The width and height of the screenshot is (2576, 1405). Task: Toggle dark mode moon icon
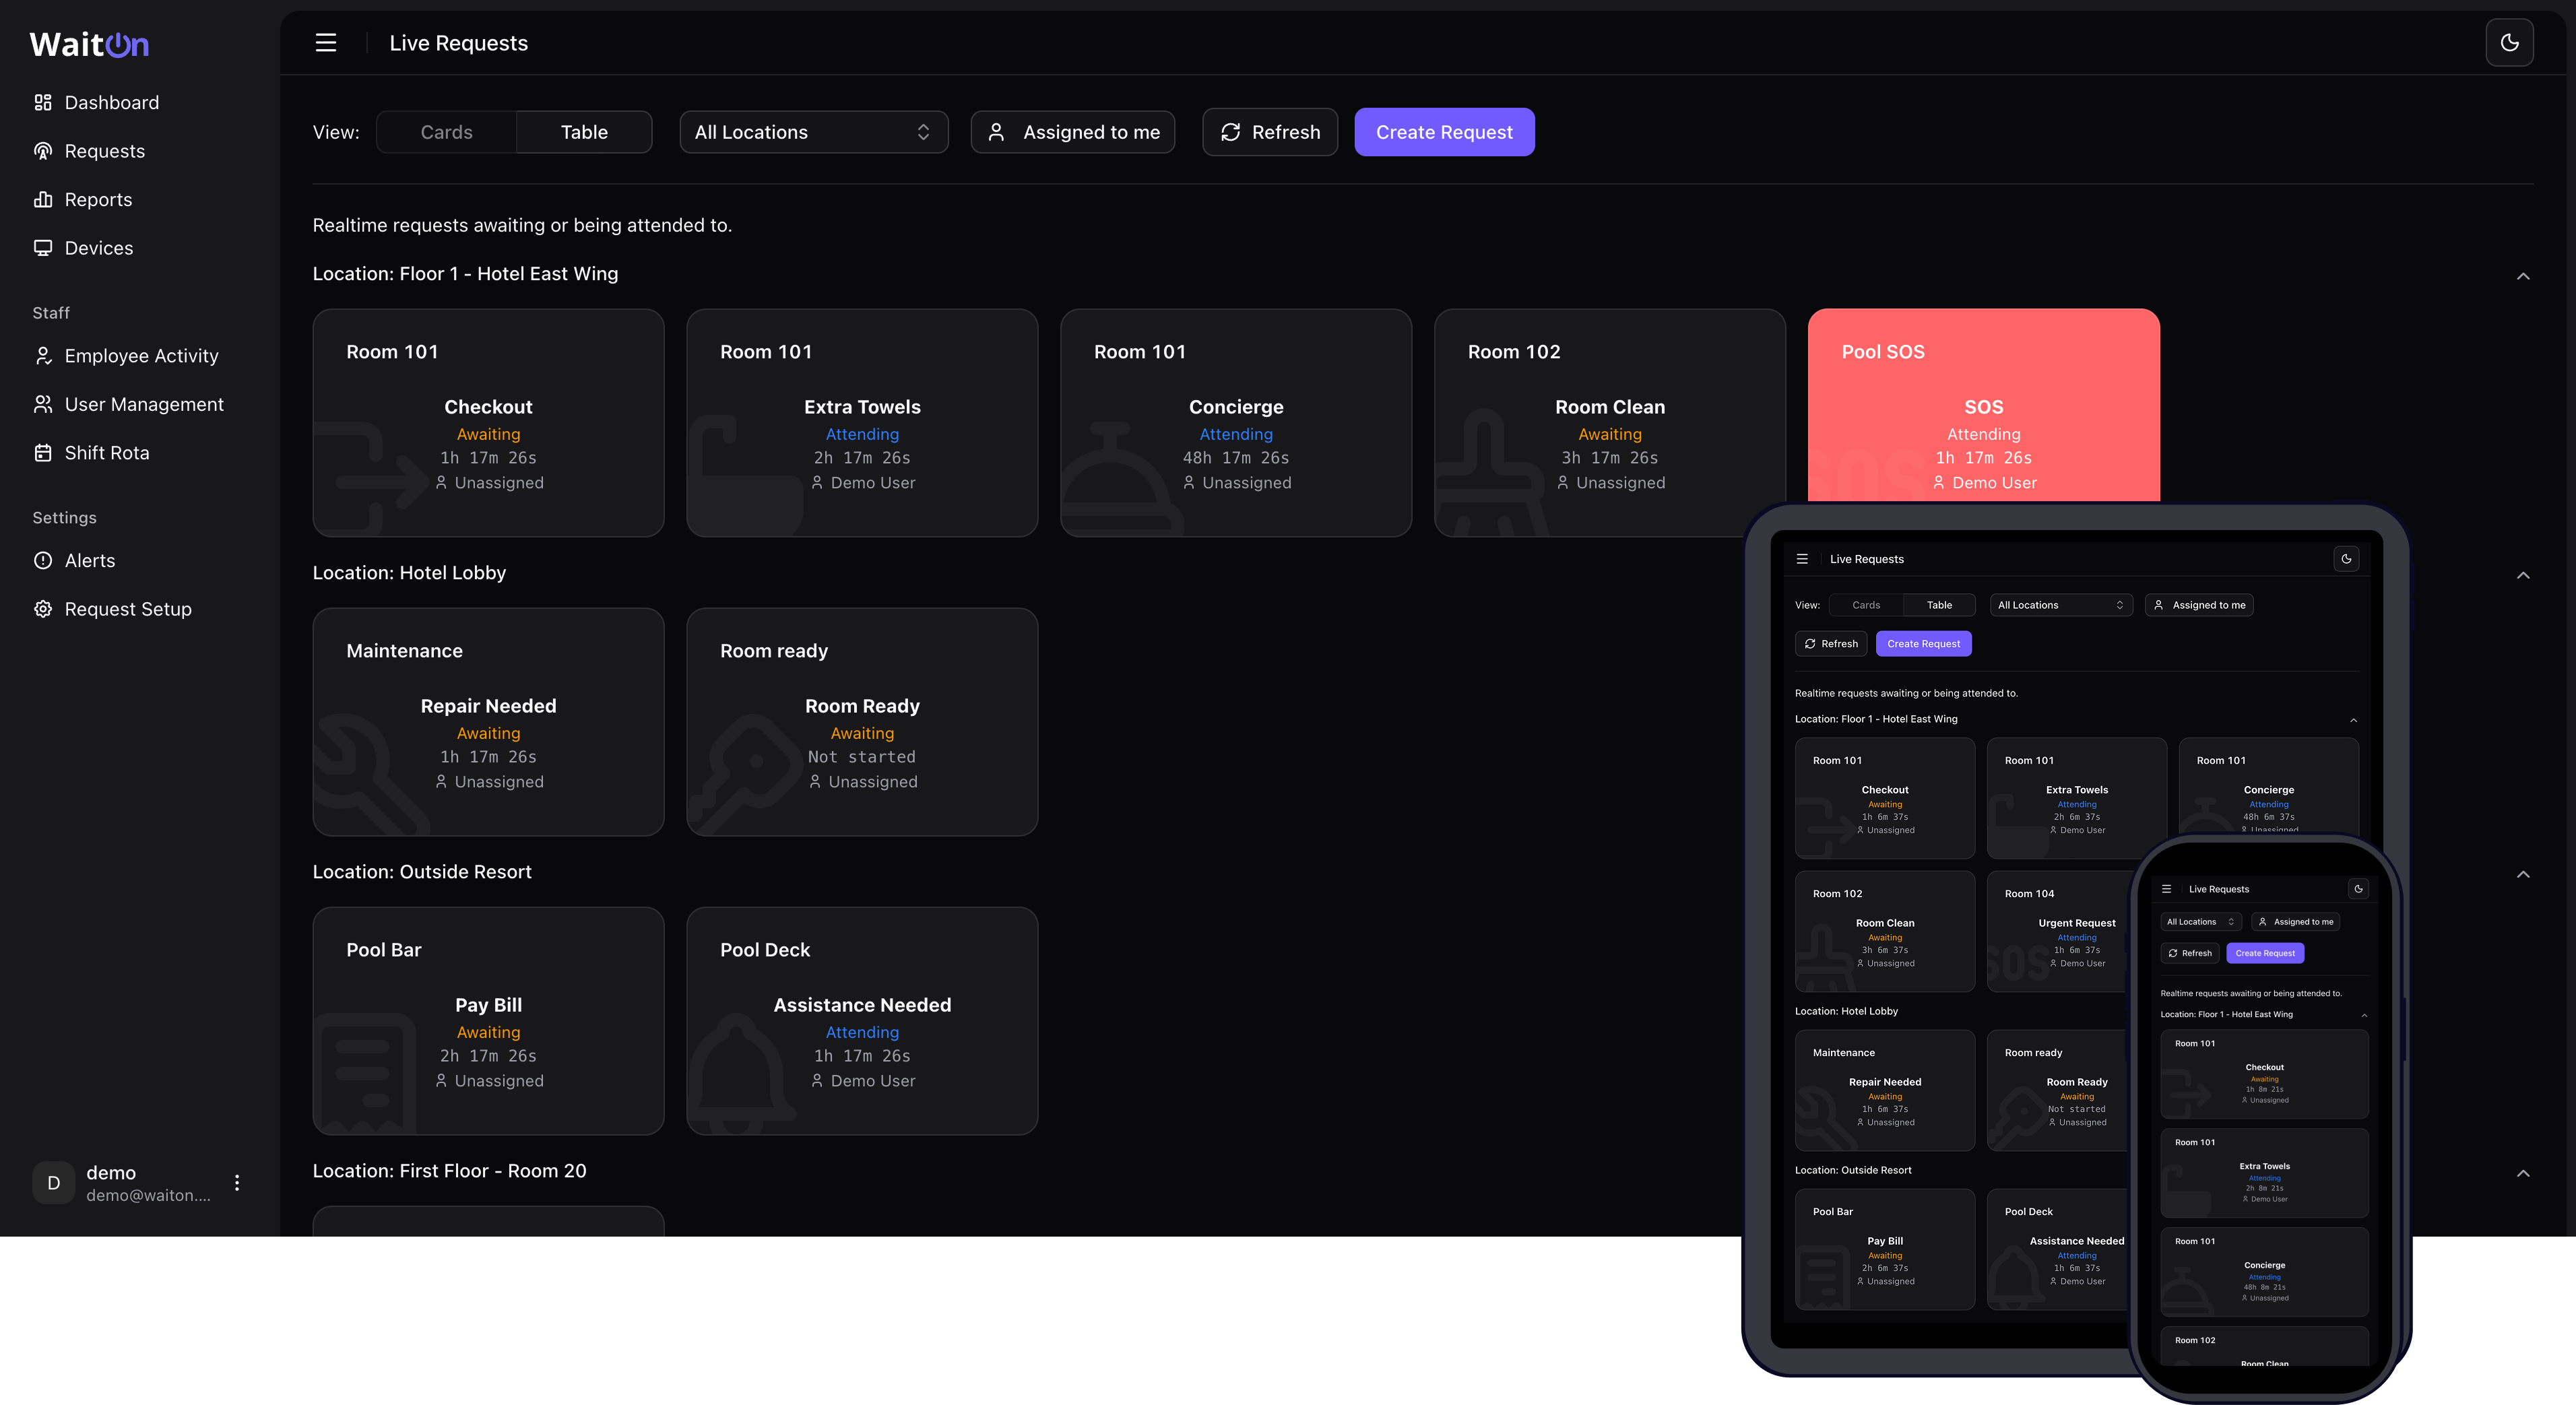click(x=2509, y=43)
